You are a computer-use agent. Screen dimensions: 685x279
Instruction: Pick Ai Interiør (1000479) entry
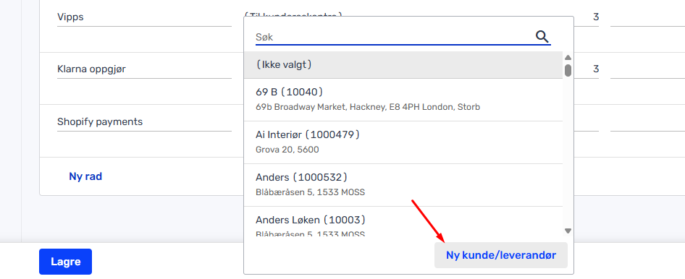point(403,142)
